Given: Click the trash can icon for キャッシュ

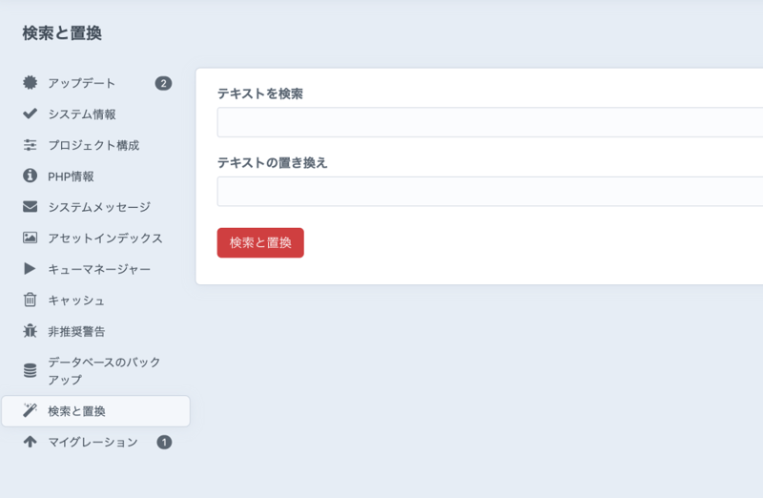Looking at the screenshot, I should pos(30,301).
